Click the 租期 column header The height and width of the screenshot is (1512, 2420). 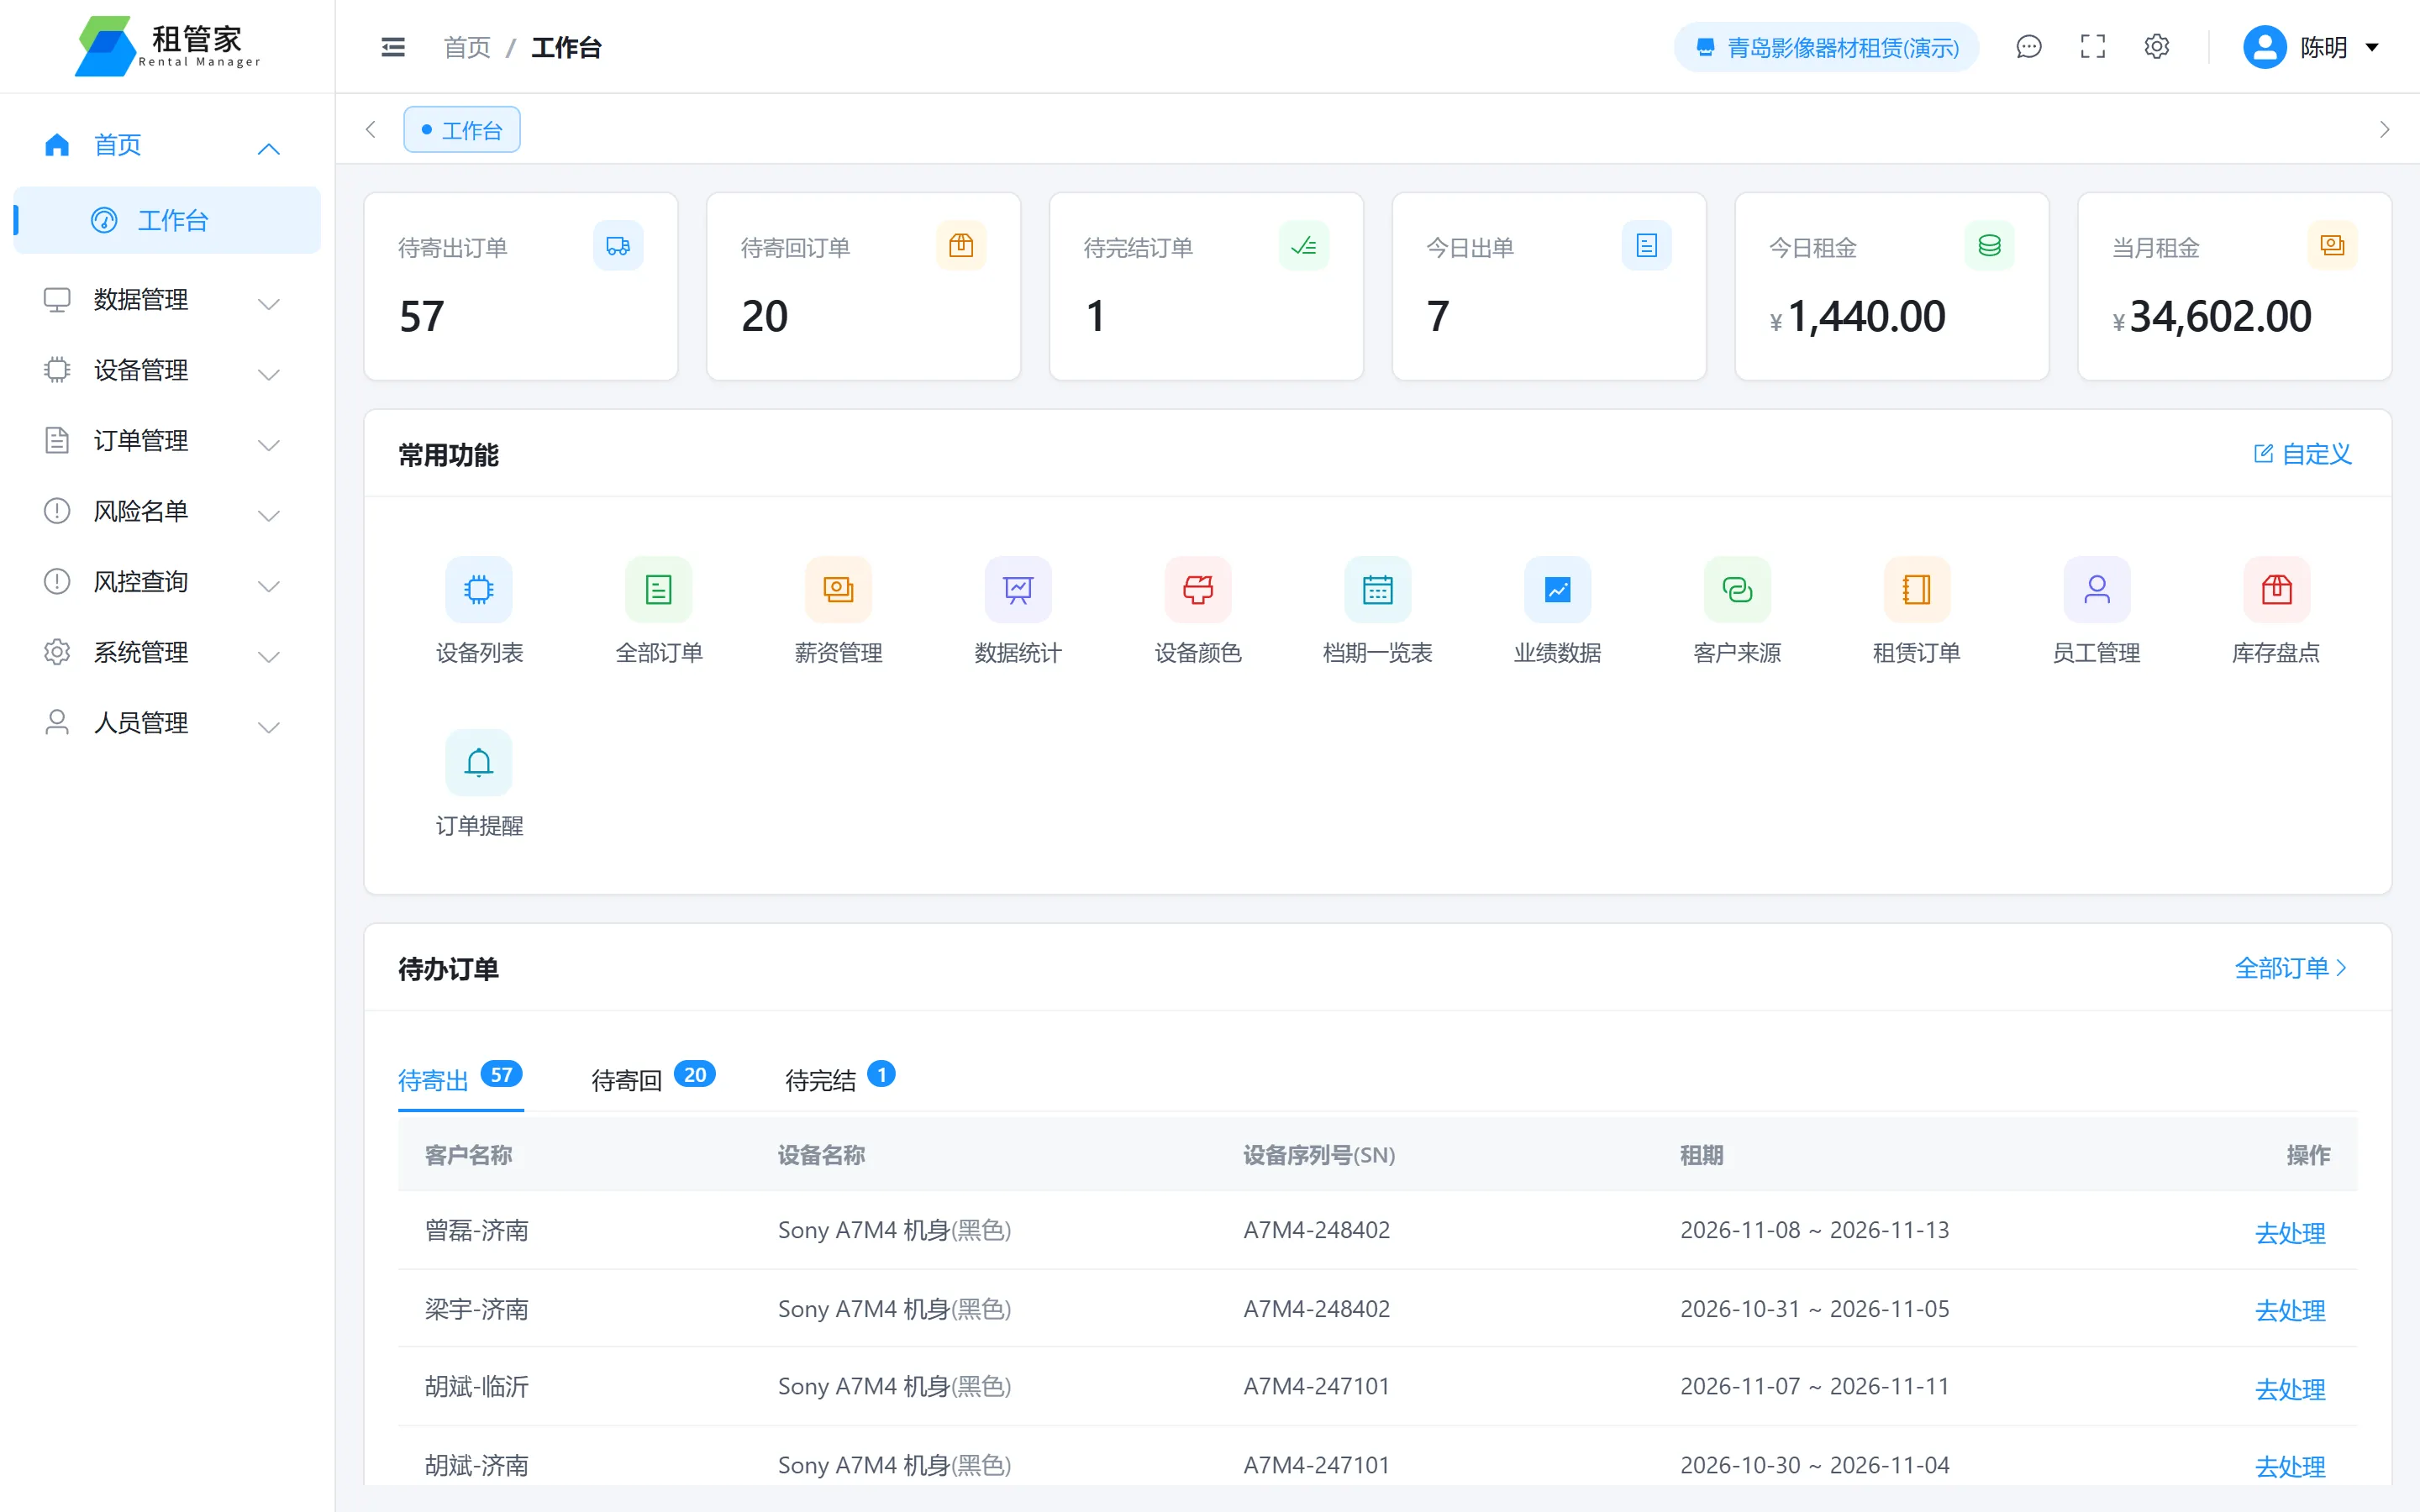1701,1155
